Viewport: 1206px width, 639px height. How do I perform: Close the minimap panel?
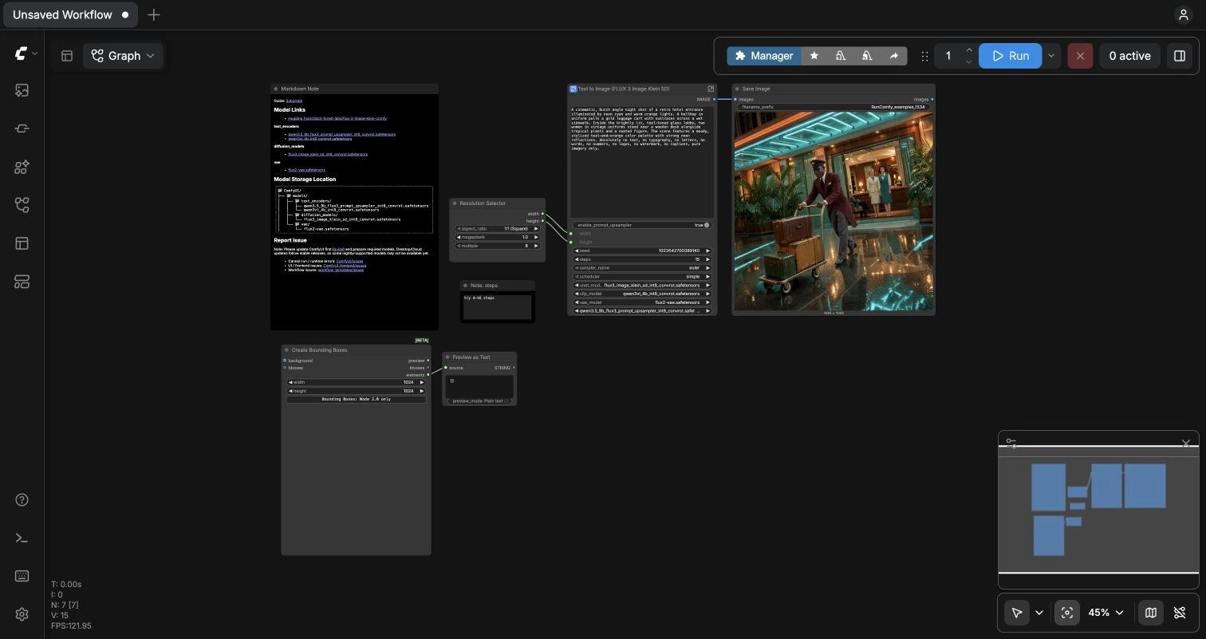(1185, 442)
